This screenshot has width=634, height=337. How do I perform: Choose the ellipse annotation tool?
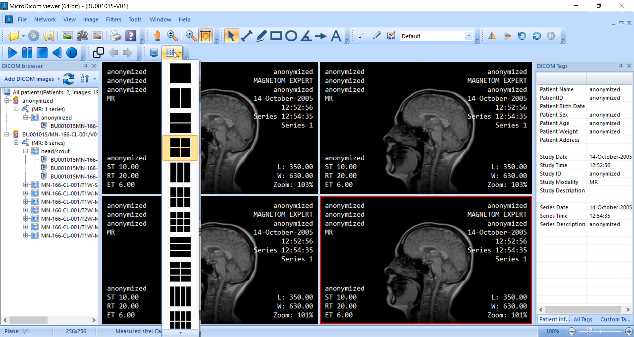tap(292, 36)
